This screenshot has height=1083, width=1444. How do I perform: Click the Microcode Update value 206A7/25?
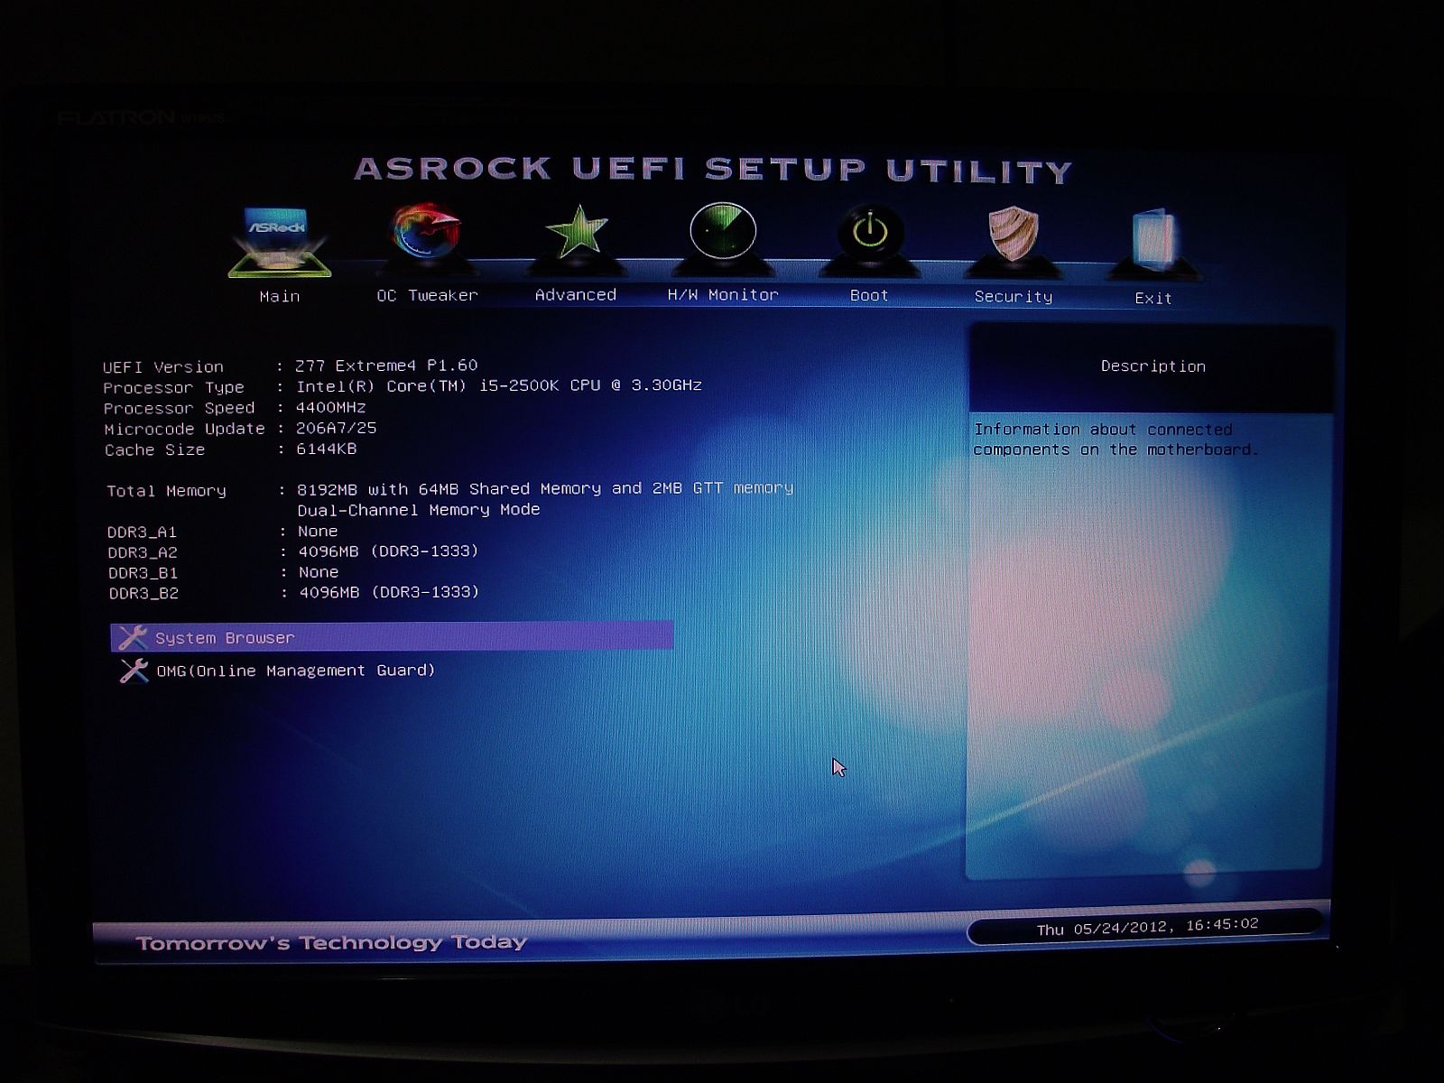(337, 428)
